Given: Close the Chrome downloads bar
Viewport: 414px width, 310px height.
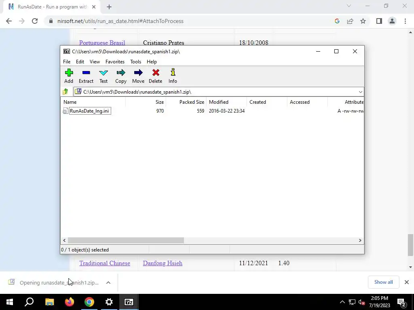Looking at the screenshot, I should click(407, 282).
